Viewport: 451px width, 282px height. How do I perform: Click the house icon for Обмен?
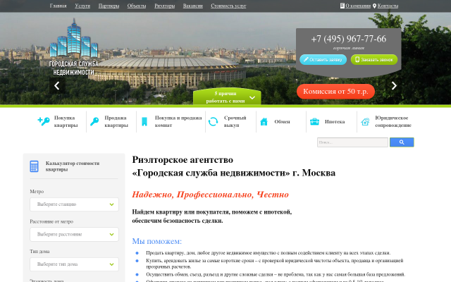(264, 122)
